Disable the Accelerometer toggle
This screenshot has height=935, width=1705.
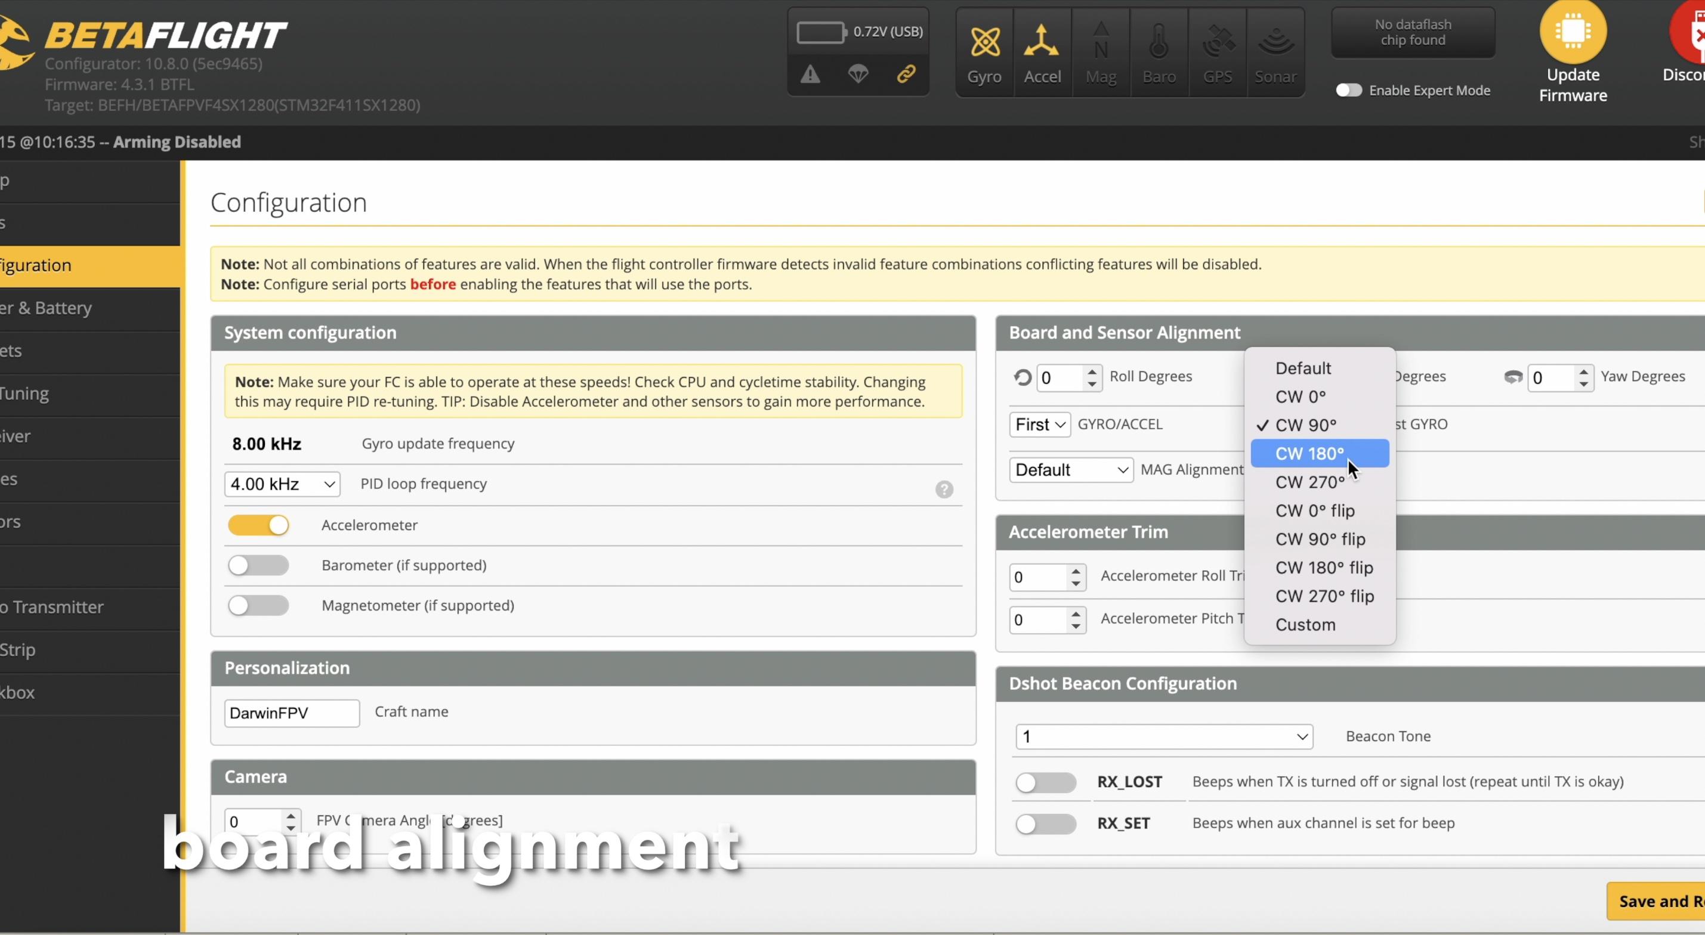tap(259, 525)
